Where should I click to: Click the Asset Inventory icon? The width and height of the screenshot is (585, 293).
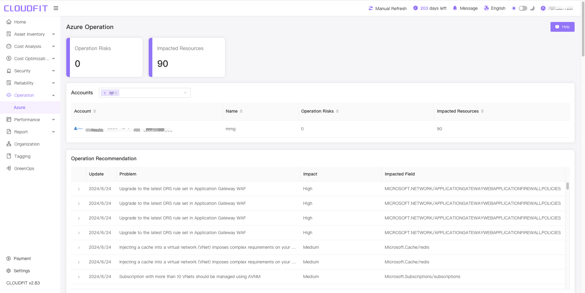click(x=9, y=34)
